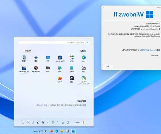Screen dimensions: 161x134
Task: Click the Microsoft Windows text line in the dialog
Action: click(153, 24)
